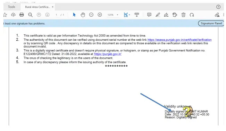This screenshot has width=226, height=131.
Task: Click the line 'This certificate is valid as per'
Action: click(85, 36)
